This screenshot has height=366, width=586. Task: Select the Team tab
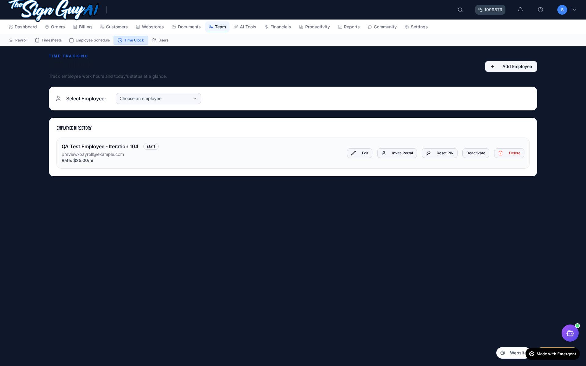(x=217, y=27)
